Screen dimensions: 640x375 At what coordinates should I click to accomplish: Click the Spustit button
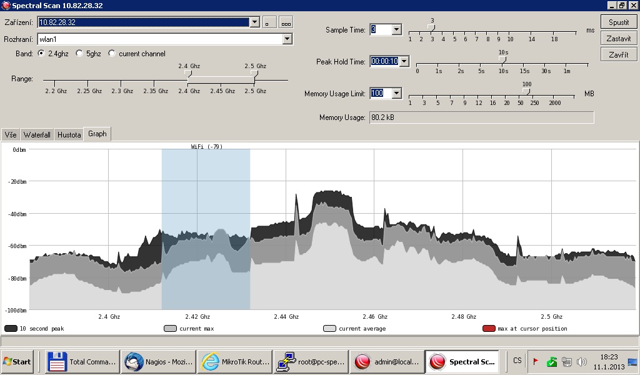tap(619, 22)
